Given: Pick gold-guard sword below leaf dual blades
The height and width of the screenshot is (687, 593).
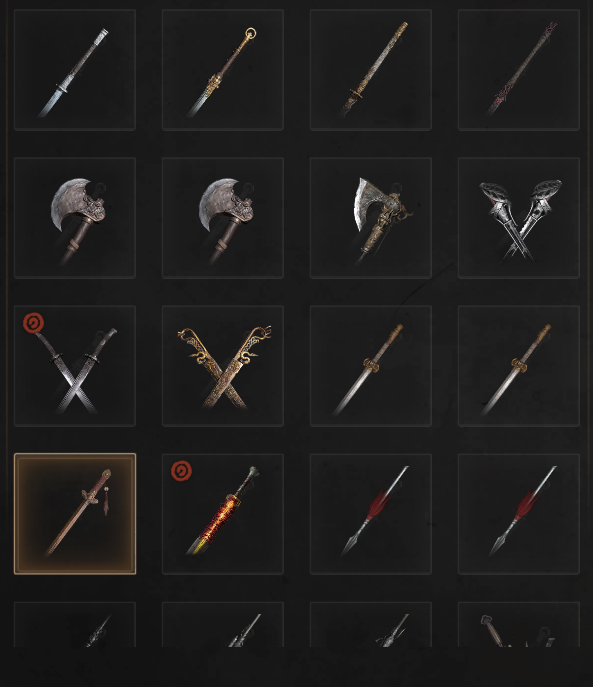Looking at the screenshot, I should point(519,366).
